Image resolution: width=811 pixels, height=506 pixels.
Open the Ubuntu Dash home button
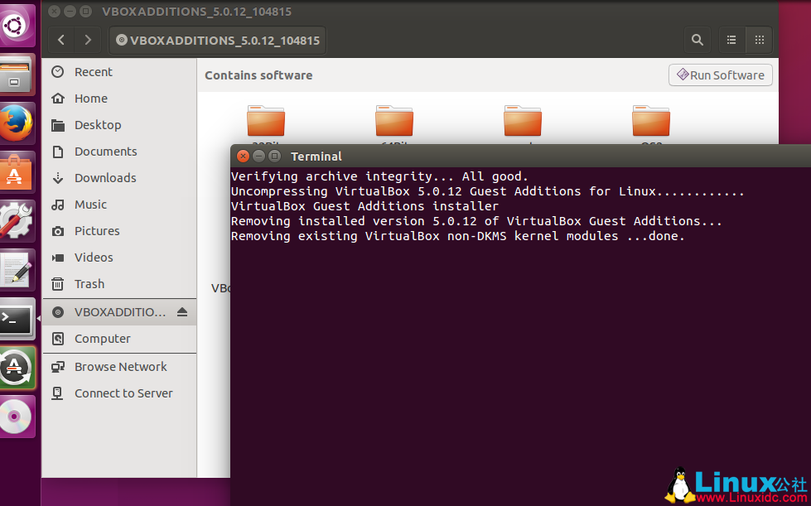click(17, 27)
